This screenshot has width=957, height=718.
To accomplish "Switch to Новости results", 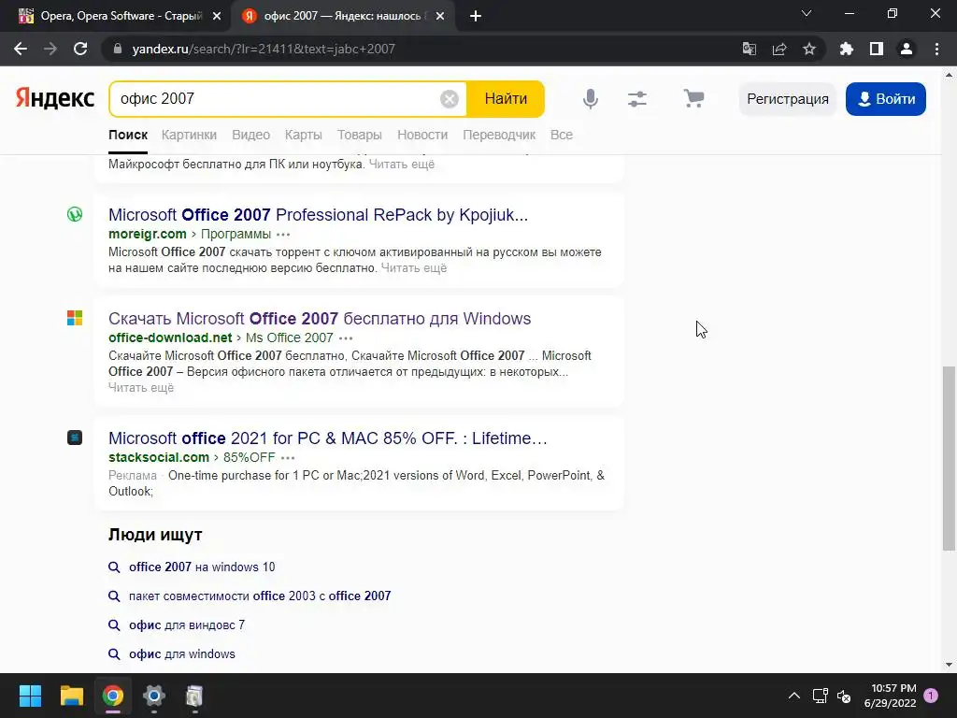I will click(422, 135).
